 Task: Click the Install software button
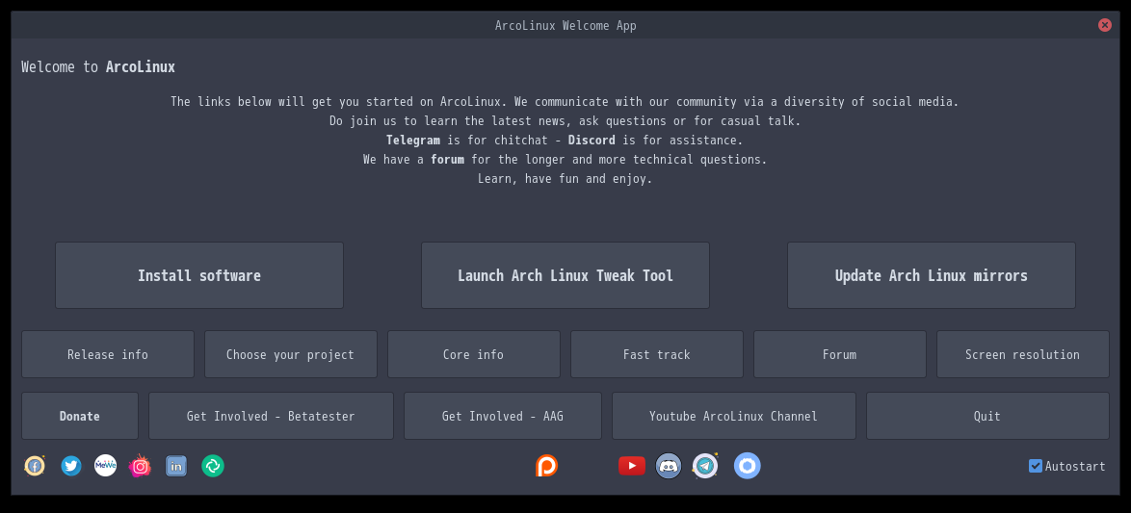(x=199, y=275)
